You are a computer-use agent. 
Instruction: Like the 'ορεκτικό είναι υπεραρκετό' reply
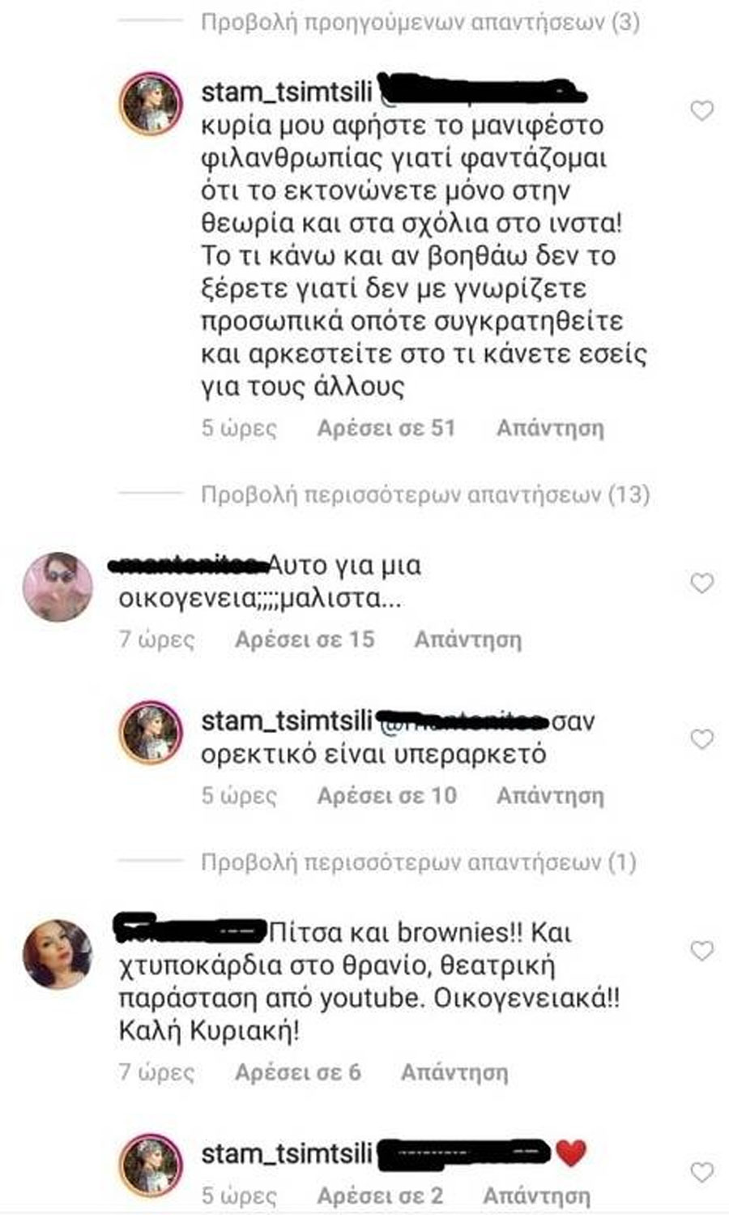coord(701,738)
